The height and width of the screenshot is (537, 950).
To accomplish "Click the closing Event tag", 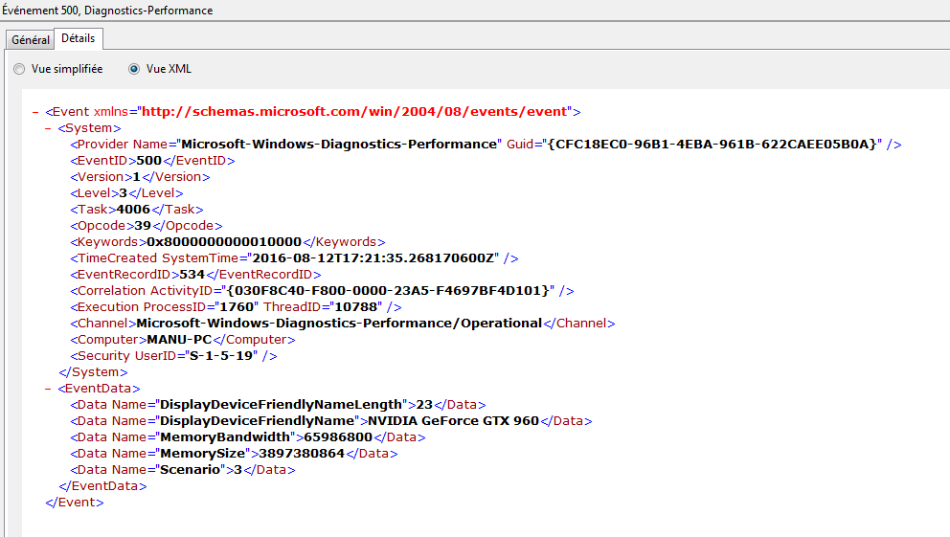I will (x=75, y=503).
